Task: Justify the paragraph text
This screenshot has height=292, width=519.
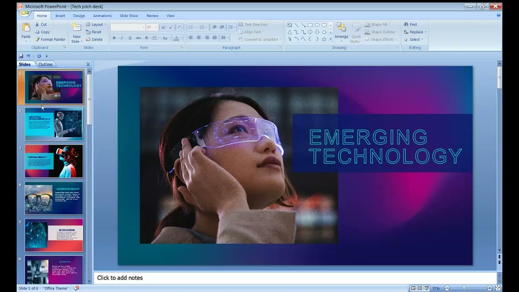Action: point(215,38)
